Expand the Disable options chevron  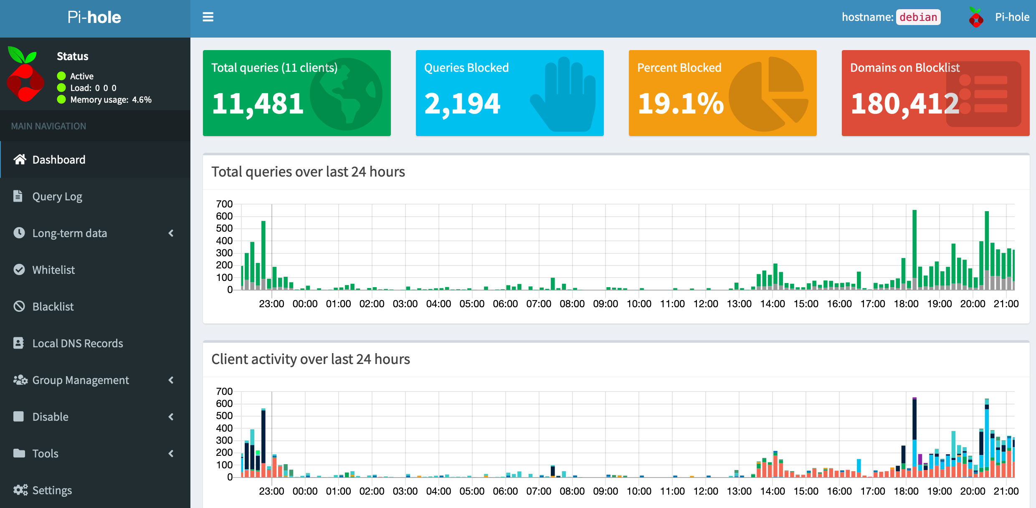[171, 417]
